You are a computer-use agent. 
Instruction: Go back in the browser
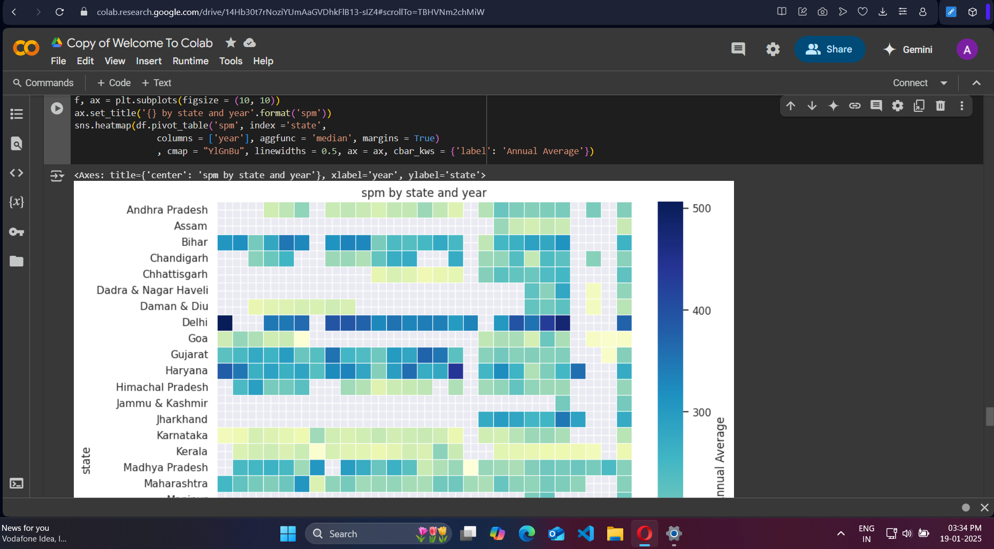[14, 12]
